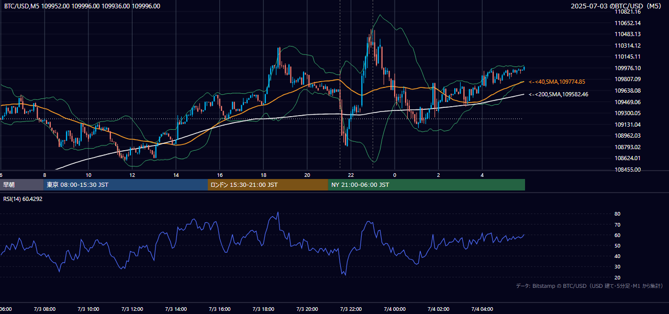Click the 110145.11 price axis label
Viewport: 669px width, 314px height.
(628, 57)
